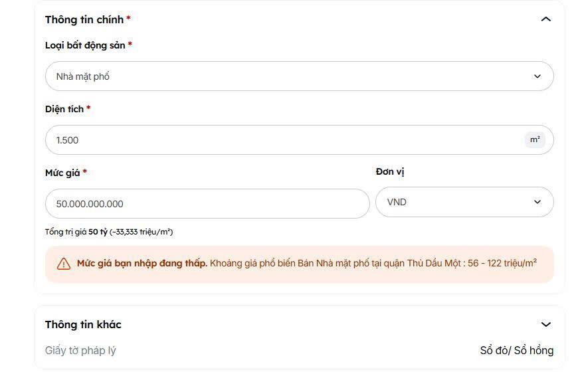The height and width of the screenshot is (378, 574).
Task: Click the m² unit badge
Action: pos(535,140)
